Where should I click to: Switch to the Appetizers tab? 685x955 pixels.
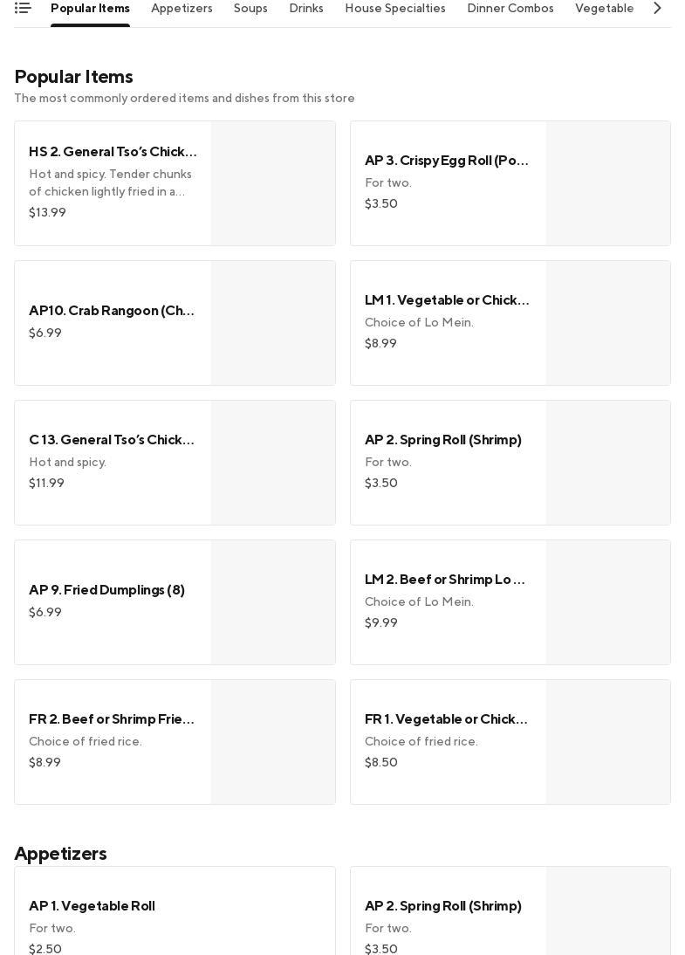(182, 9)
